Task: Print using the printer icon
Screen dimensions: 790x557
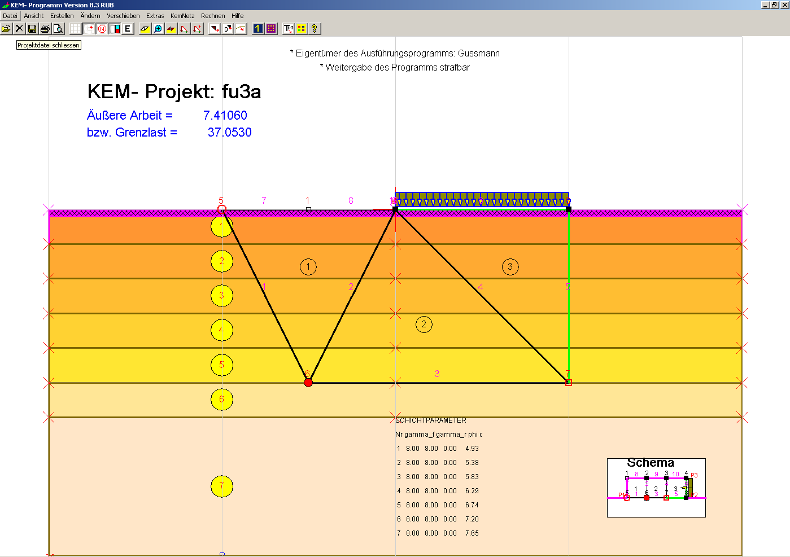Action: 45,28
